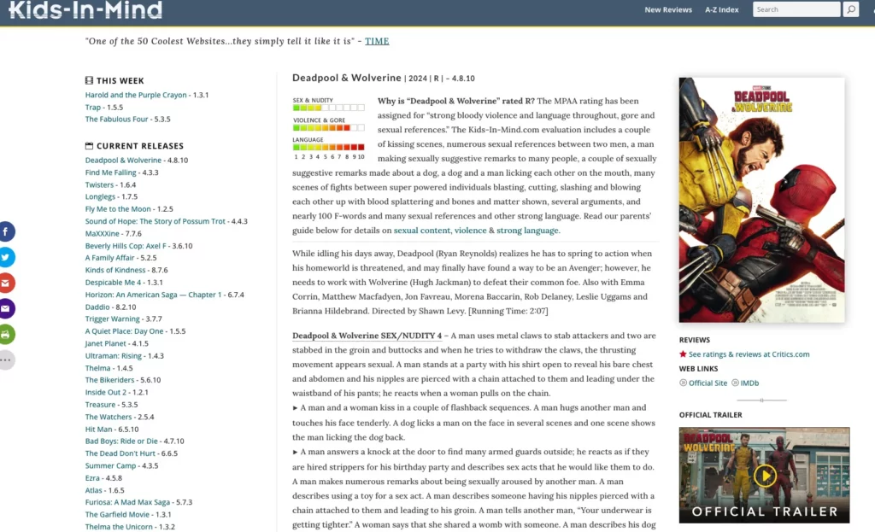Open Sound of Hope review link
Viewport: 875px width, 532px height.
tap(156, 221)
